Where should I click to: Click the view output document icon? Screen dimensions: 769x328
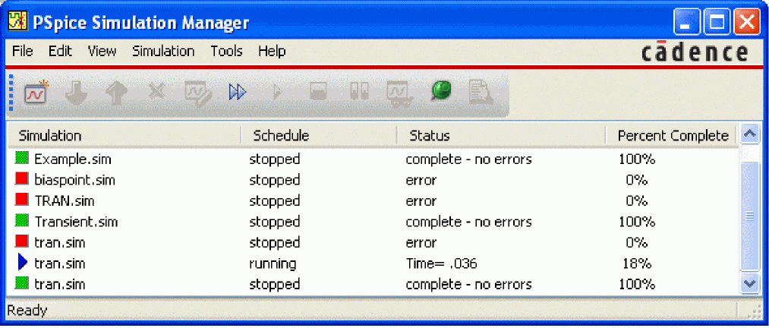coord(481,92)
